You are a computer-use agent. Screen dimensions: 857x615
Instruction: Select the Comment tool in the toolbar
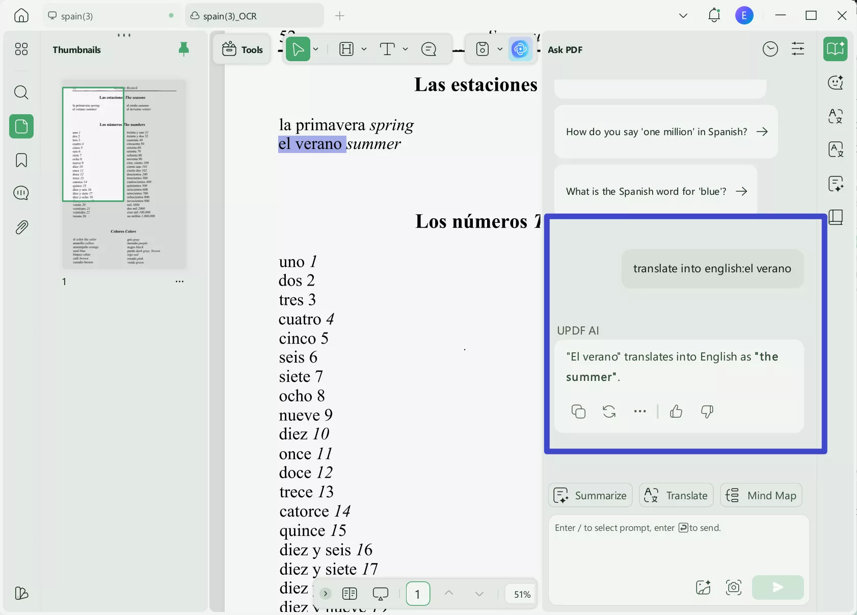tap(429, 49)
